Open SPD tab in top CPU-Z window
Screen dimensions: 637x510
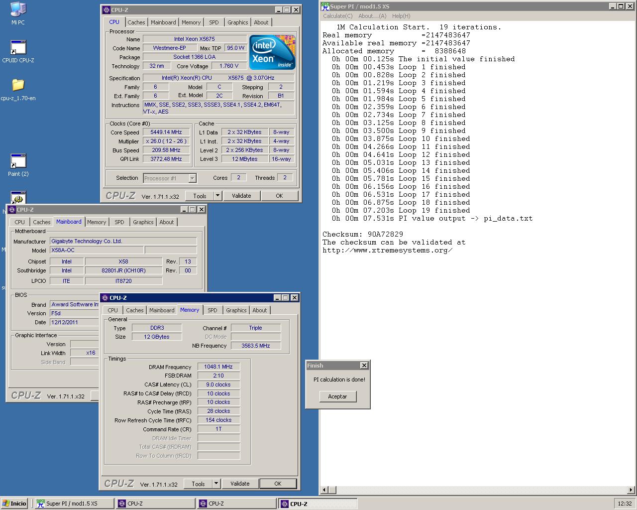pos(214,22)
